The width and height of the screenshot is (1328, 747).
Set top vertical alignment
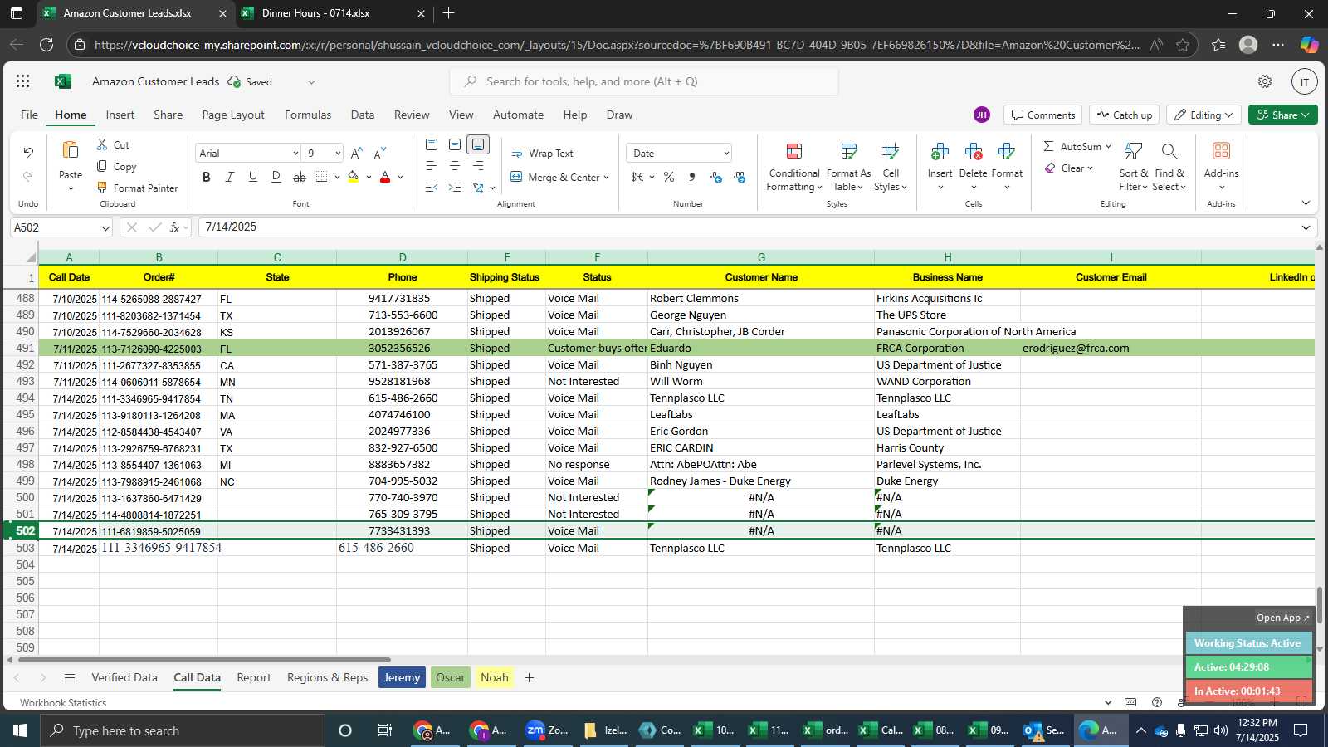(x=432, y=144)
